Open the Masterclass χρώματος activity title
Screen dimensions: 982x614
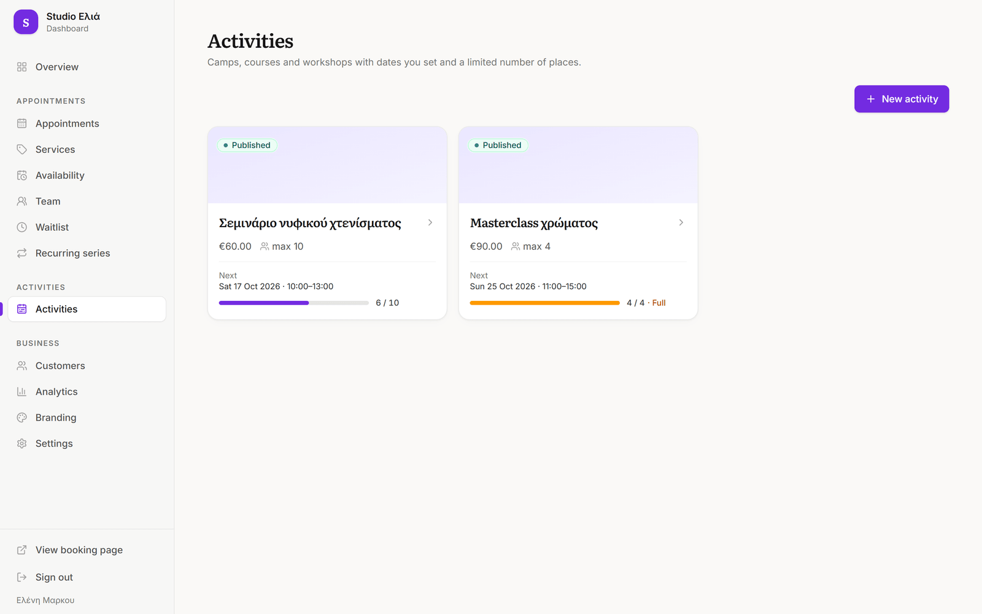click(534, 223)
